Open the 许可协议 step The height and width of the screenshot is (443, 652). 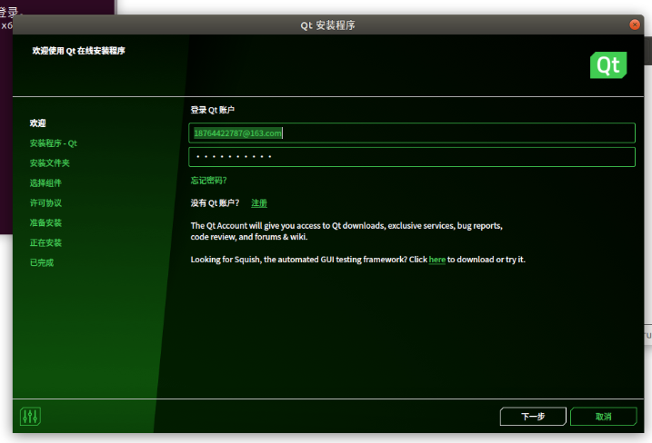(45, 203)
